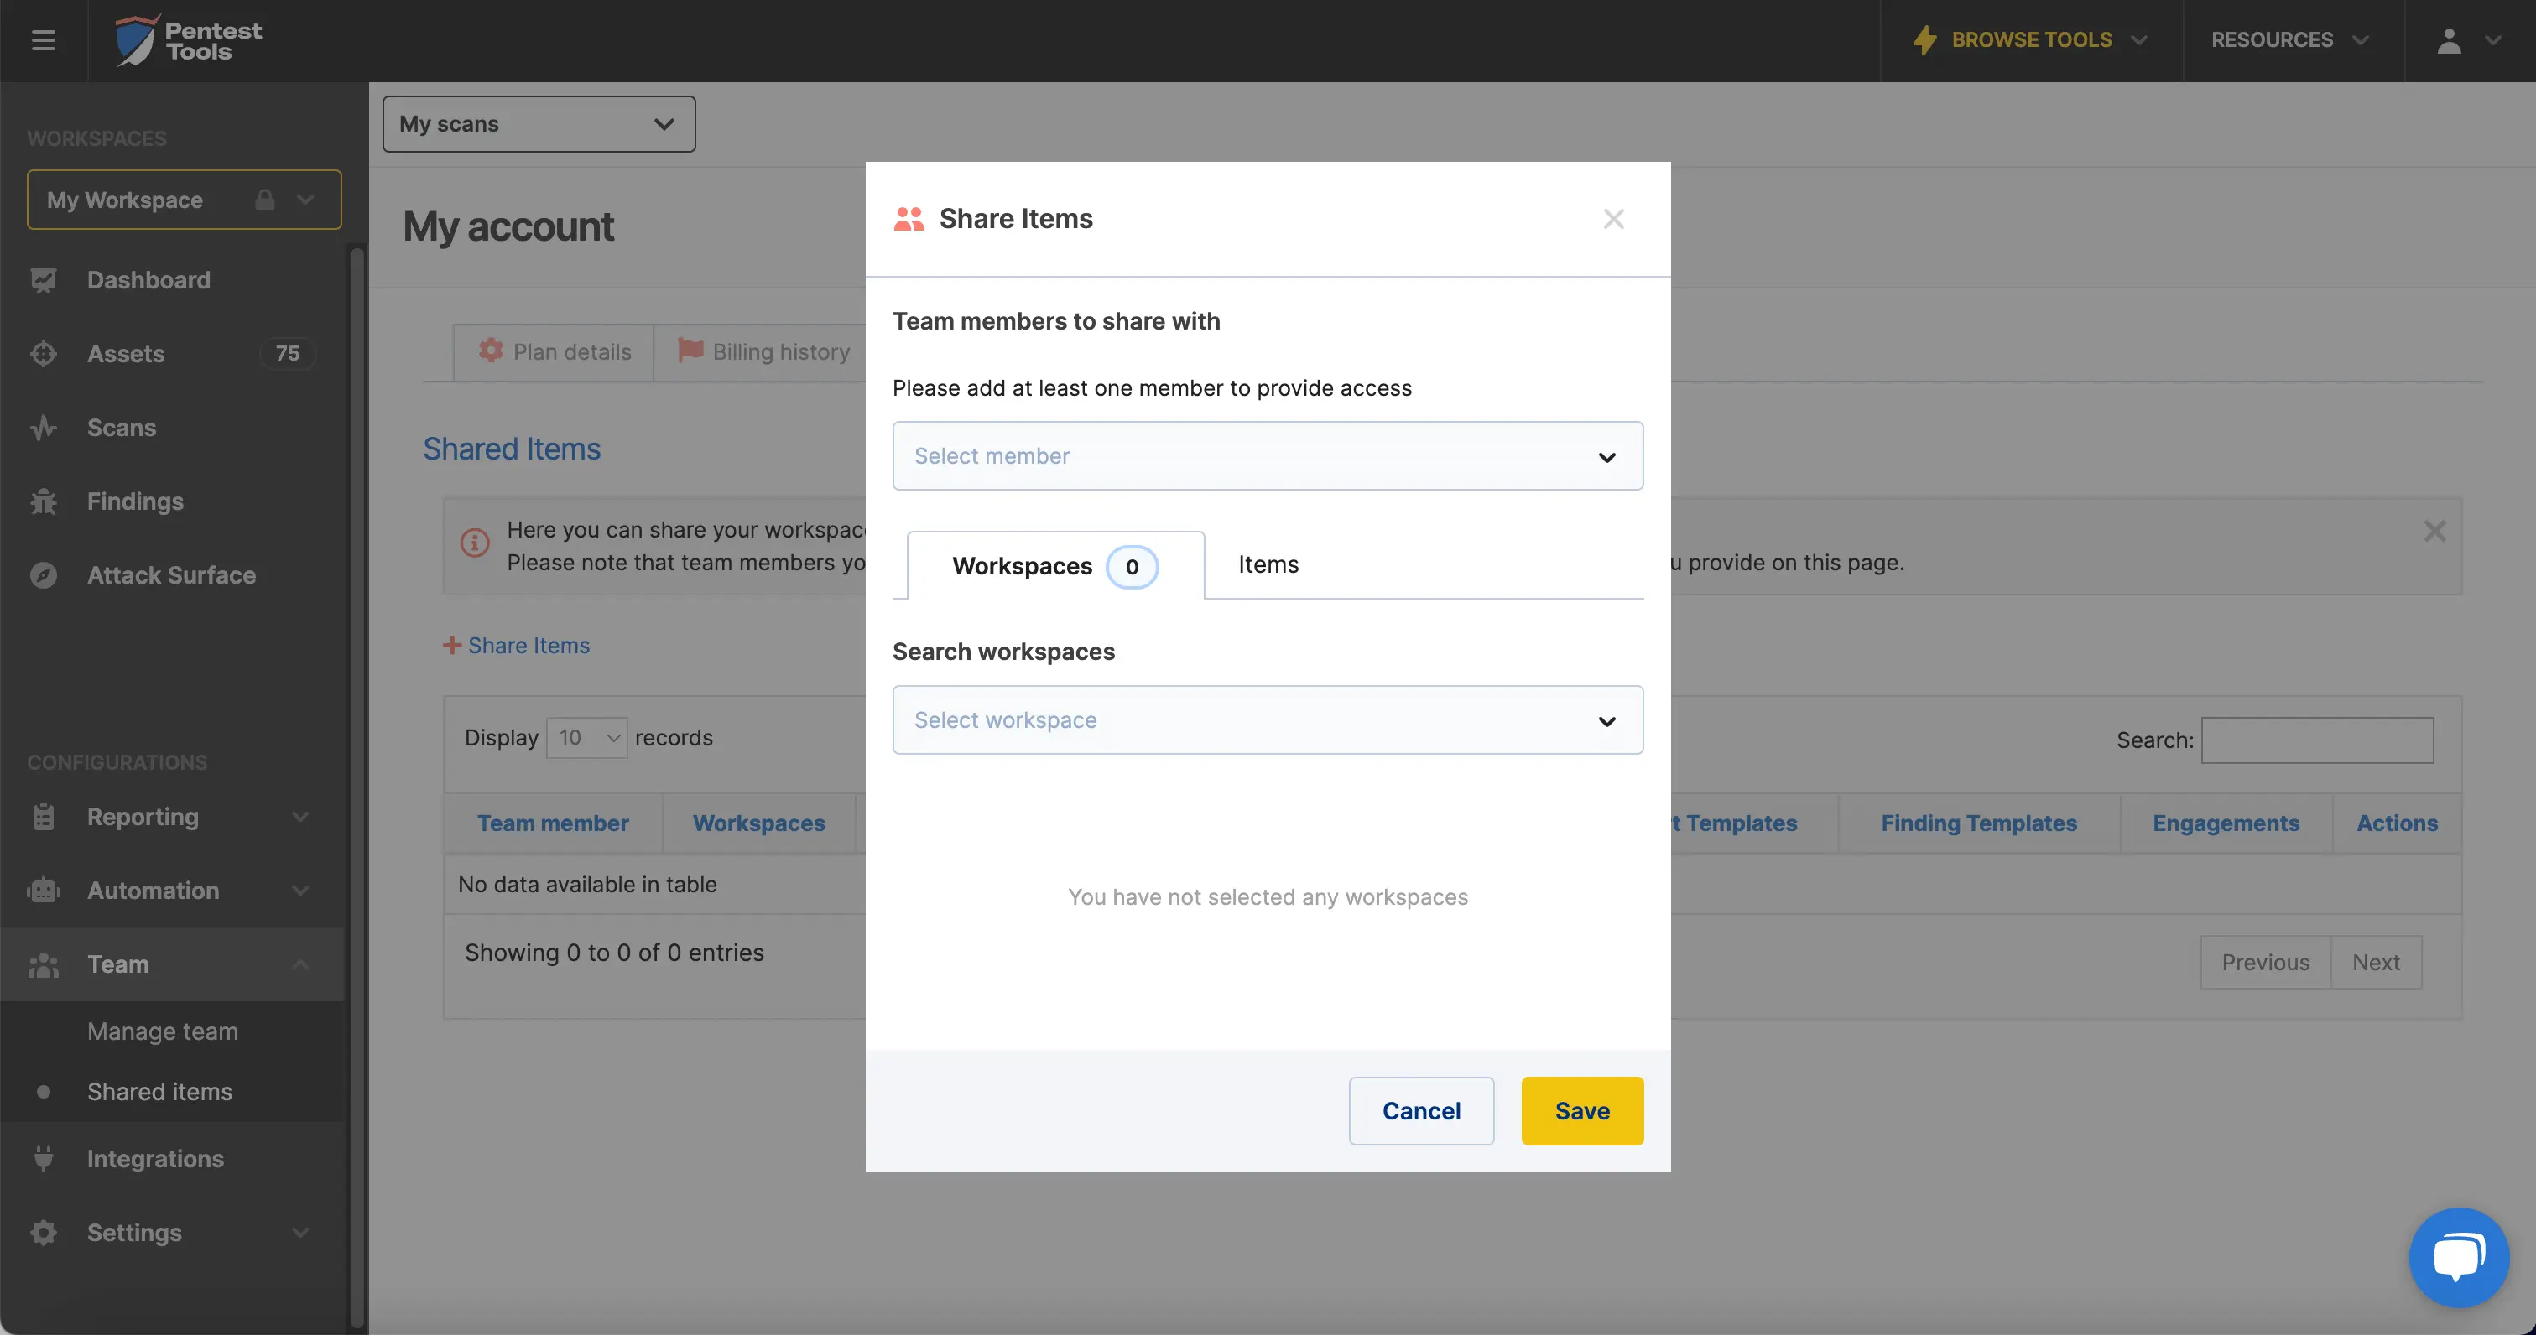
Task: Click the Integrations plug icon
Action: pyautogui.click(x=44, y=1159)
